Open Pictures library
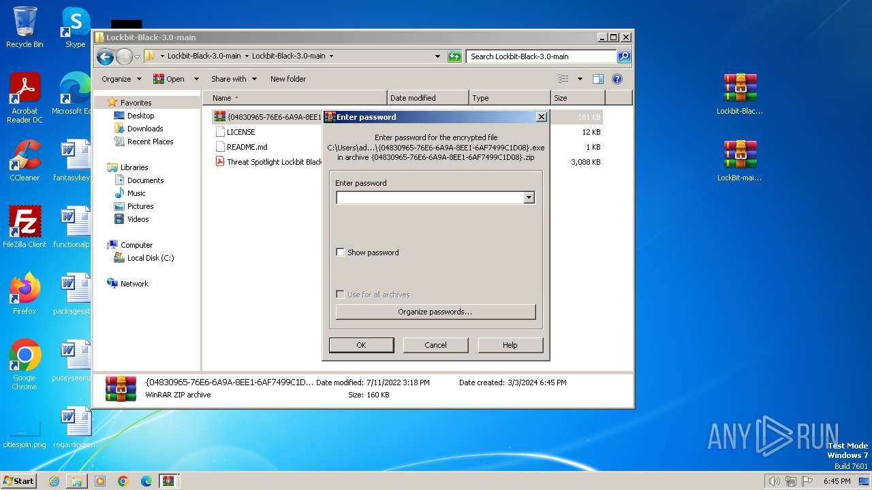872x490 pixels. [x=140, y=206]
